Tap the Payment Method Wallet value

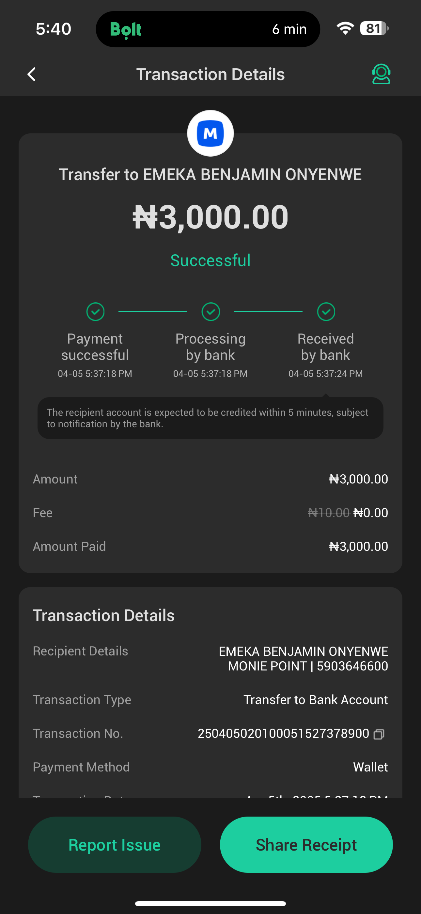click(370, 767)
